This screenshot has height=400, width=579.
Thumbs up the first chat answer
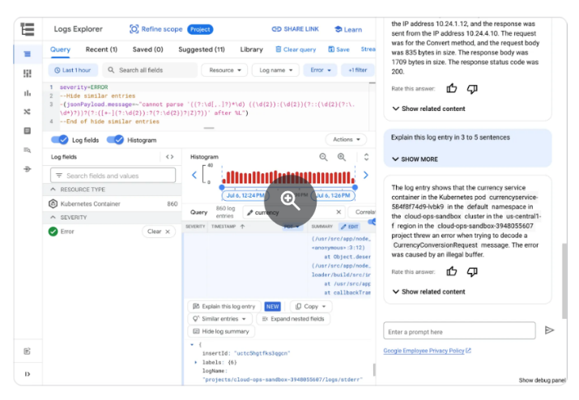[452, 88]
